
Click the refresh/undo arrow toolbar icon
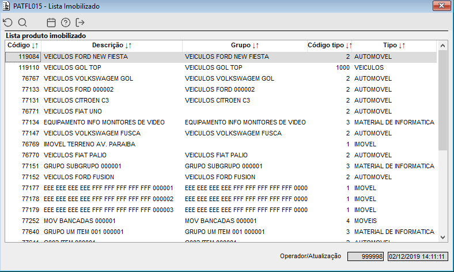8,22
